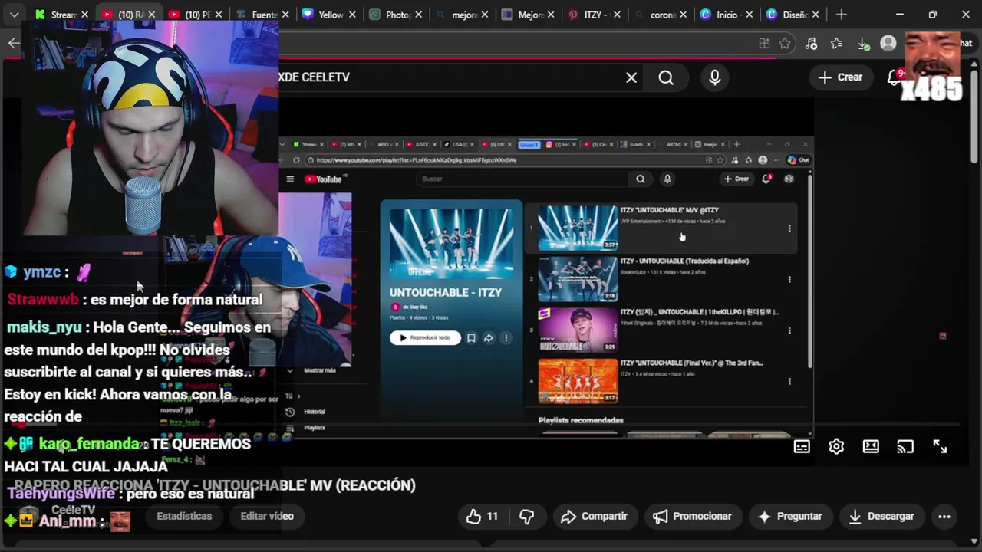This screenshot has height=552, width=982.
Task: Open Estadísticas for the video
Action: coord(184,517)
